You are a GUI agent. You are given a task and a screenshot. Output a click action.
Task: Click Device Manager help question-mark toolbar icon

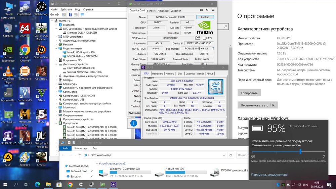70,14
